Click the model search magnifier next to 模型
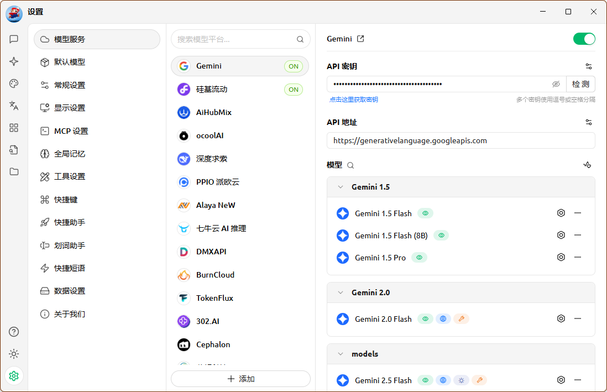This screenshot has width=607, height=392. (x=350, y=165)
